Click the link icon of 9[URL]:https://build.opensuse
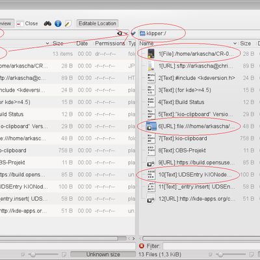 (x=151, y=162)
